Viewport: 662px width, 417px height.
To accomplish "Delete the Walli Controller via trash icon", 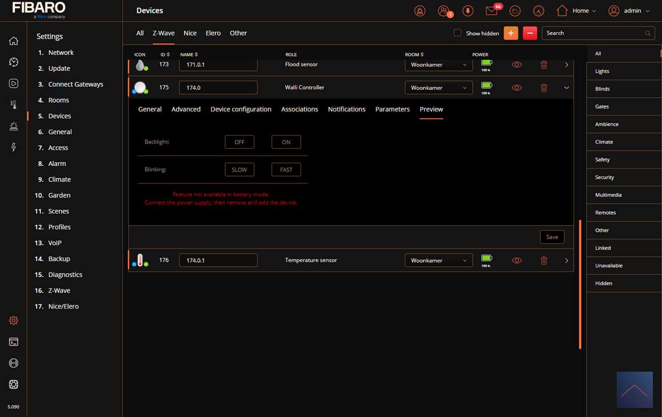I will click(x=544, y=88).
